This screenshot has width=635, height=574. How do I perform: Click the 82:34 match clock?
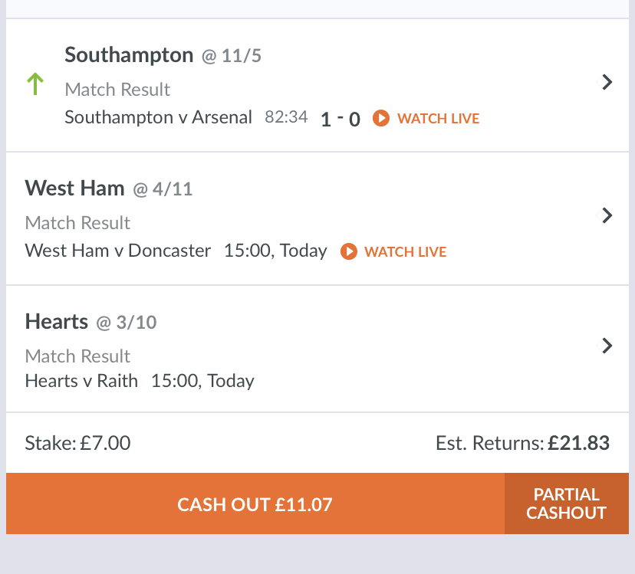(x=286, y=117)
